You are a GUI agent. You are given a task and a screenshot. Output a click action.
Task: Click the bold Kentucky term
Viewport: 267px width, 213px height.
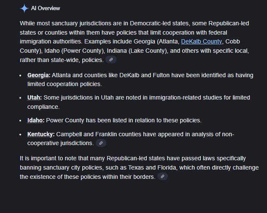[x=41, y=134]
